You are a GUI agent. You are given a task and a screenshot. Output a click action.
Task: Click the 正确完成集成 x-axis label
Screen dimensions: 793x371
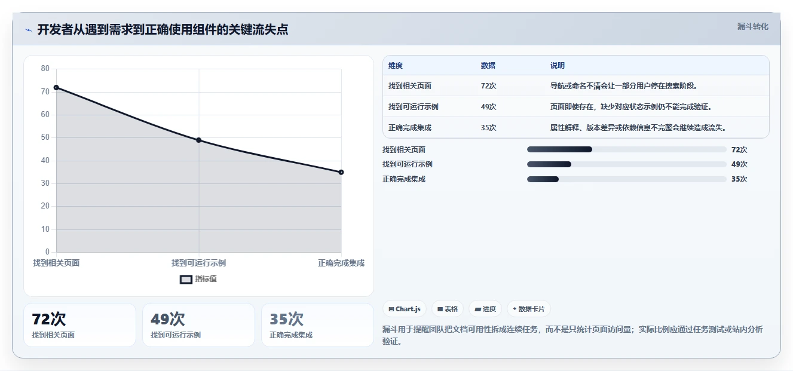[x=341, y=263]
